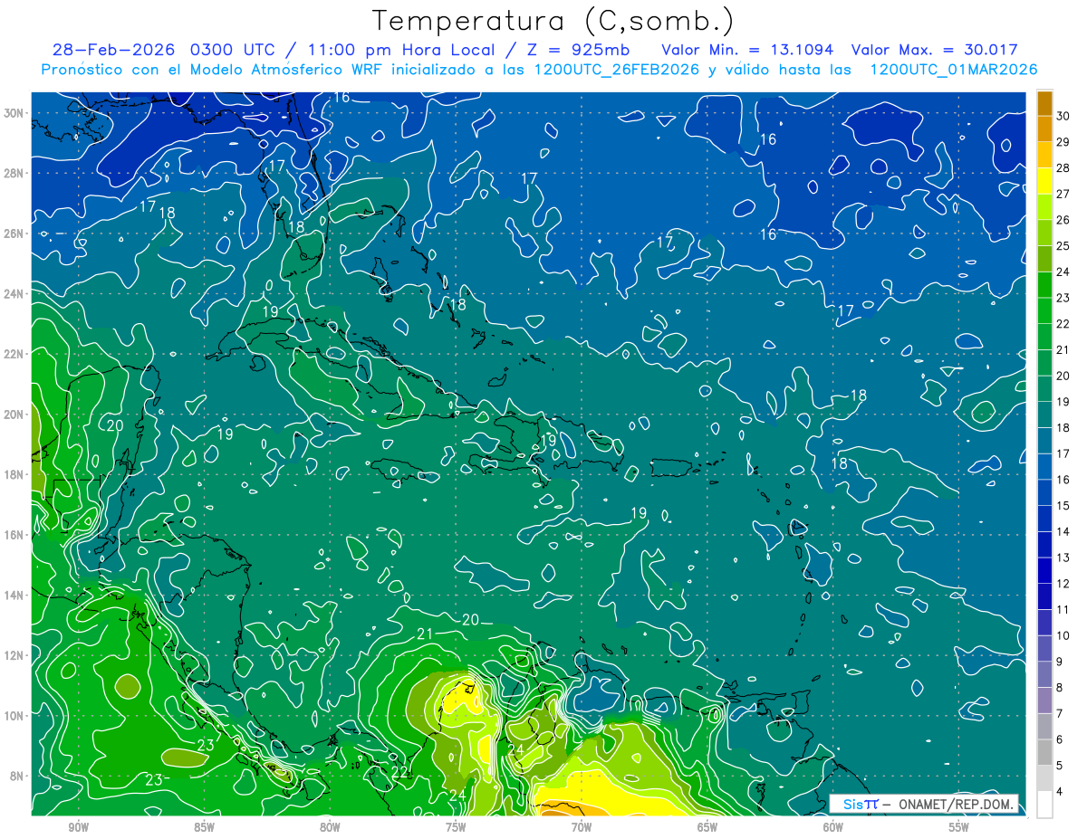Viewport: 1087px width, 839px height.
Task: Click the 'ONAMET/REP.DOM.' credit label
Action: pyautogui.click(x=957, y=804)
